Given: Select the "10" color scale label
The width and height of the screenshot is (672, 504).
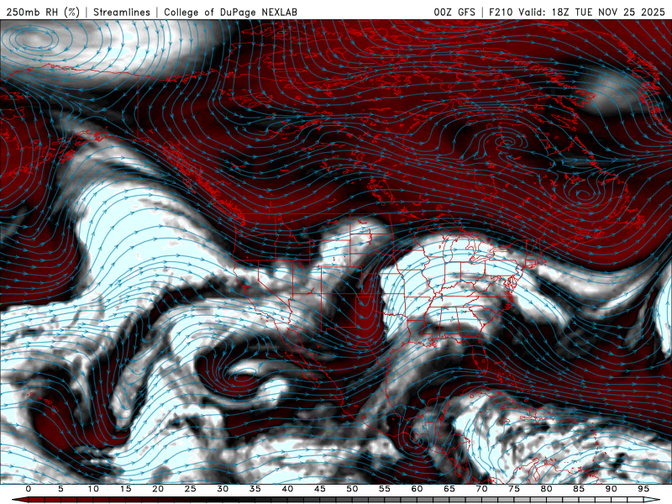Looking at the screenshot, I should (93, 489).
